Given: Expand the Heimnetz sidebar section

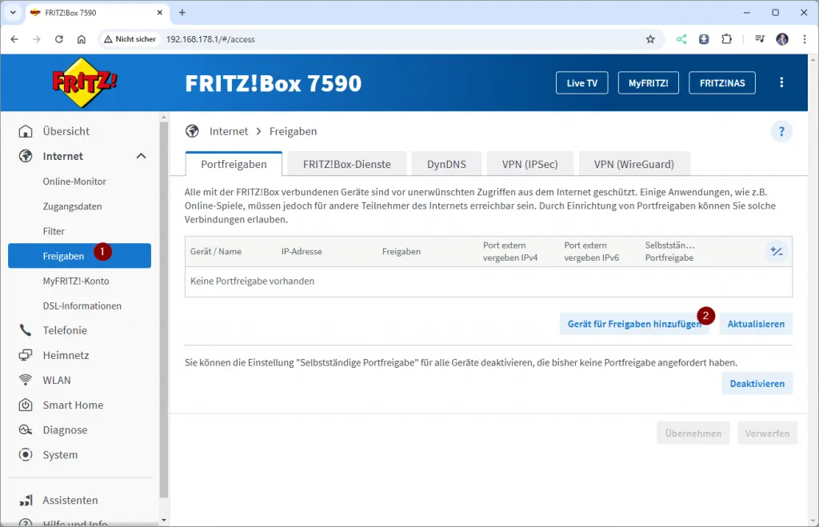Looking at the screenshot, I should [66, 355].
